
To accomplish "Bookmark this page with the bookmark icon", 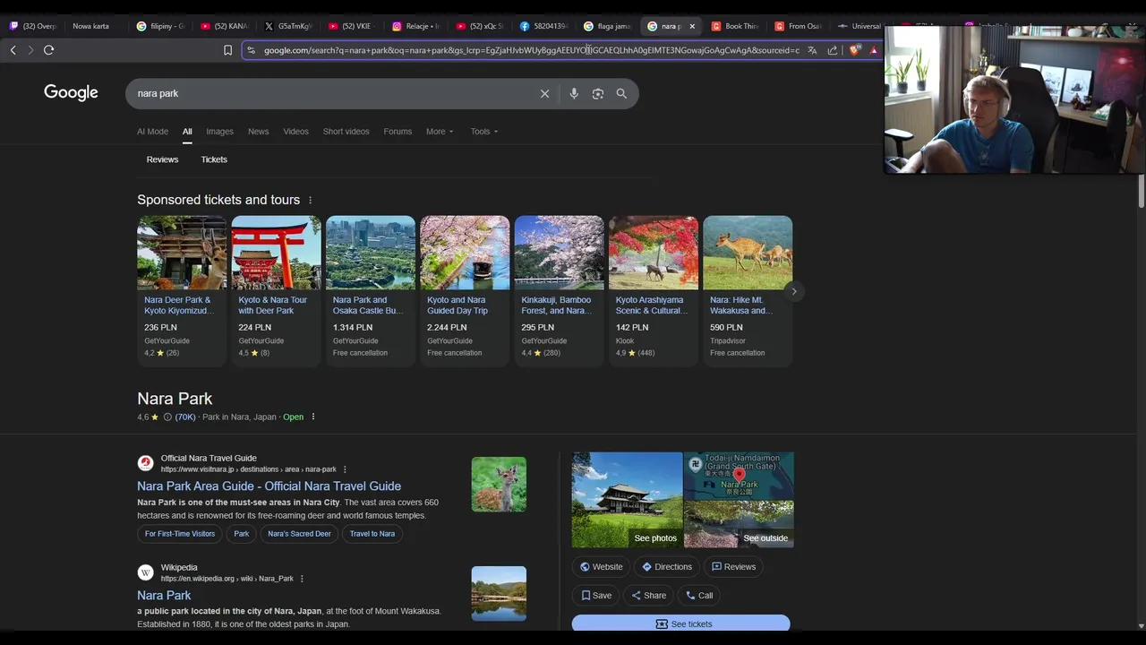I will [x=227, y=50].
